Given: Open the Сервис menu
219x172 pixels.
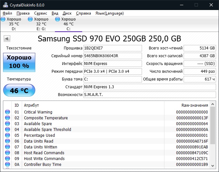Looking at the screenshot, I should point(41,13).
